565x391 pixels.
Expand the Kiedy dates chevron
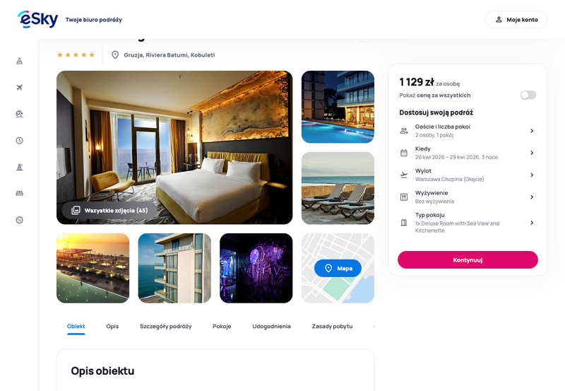532,153
